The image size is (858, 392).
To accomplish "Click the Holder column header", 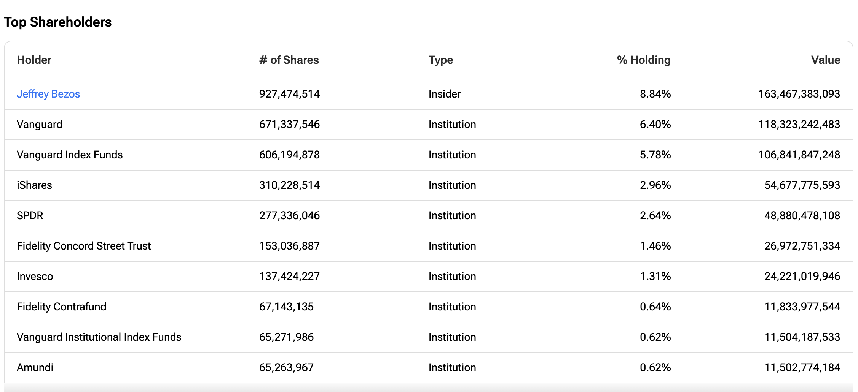I will point(34,60).
